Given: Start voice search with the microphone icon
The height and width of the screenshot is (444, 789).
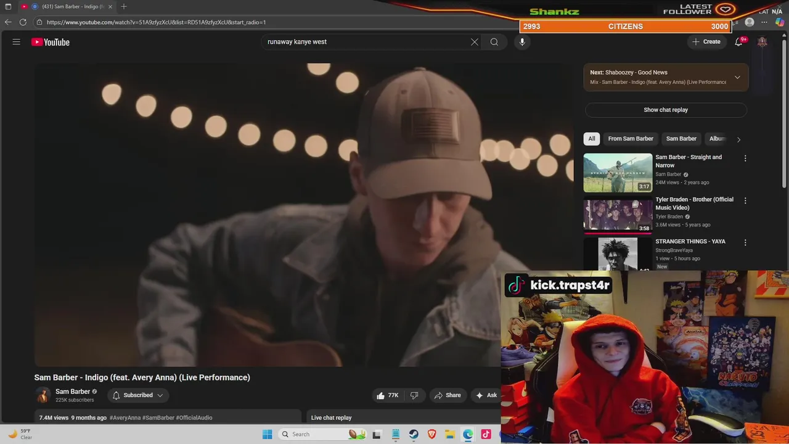Looking at the screenshot, I should (522, 42).
